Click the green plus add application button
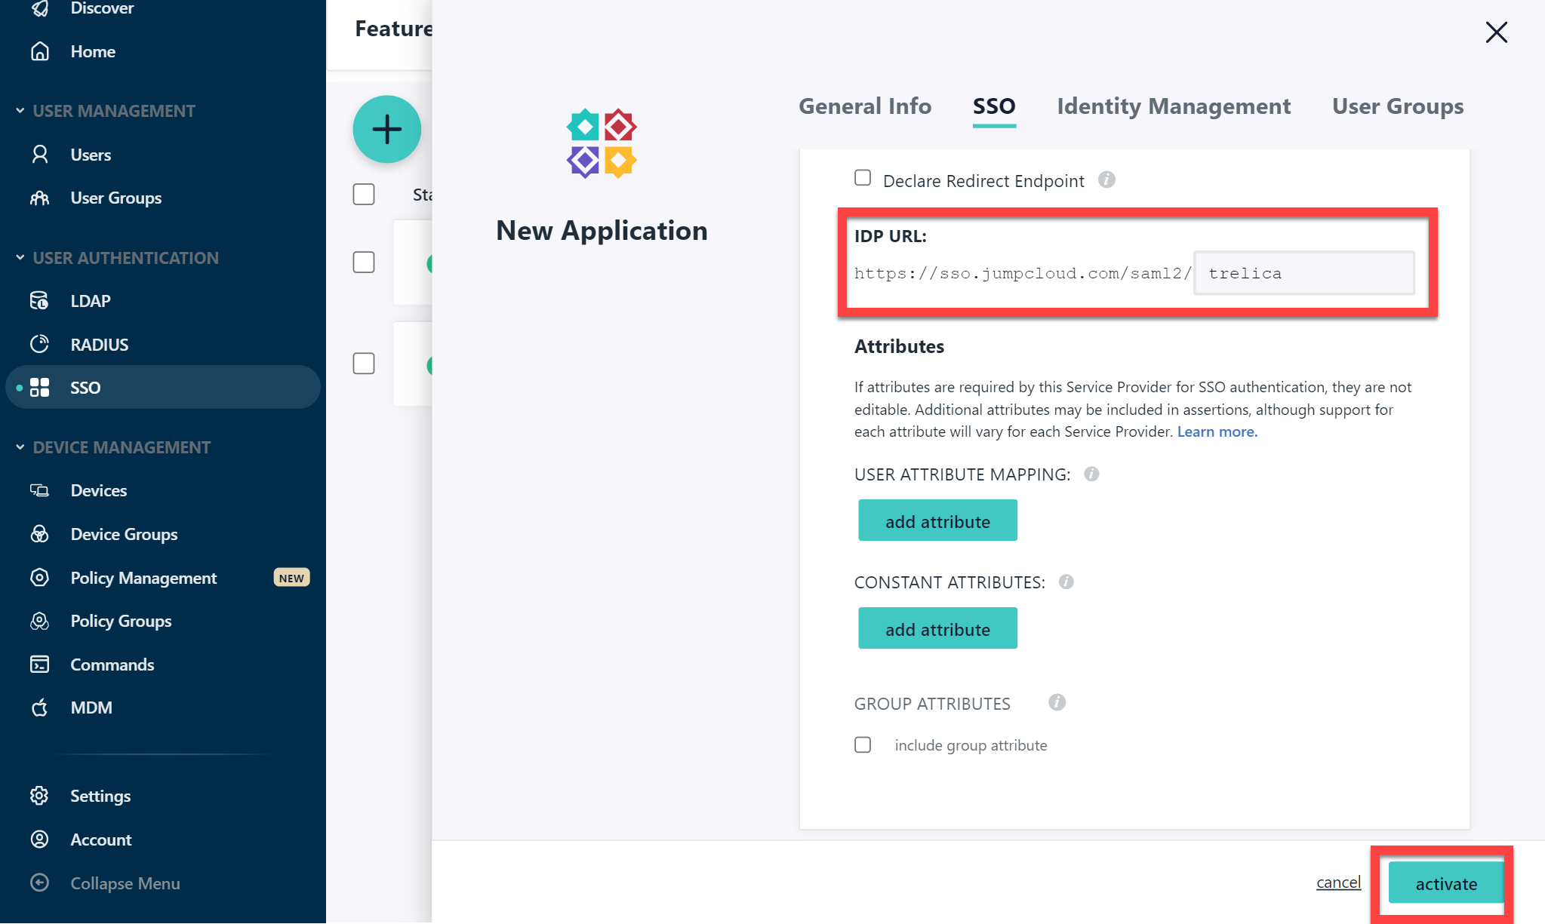Image resolution: width=1545 pixels, height=924 pixels. coord(386,129)
